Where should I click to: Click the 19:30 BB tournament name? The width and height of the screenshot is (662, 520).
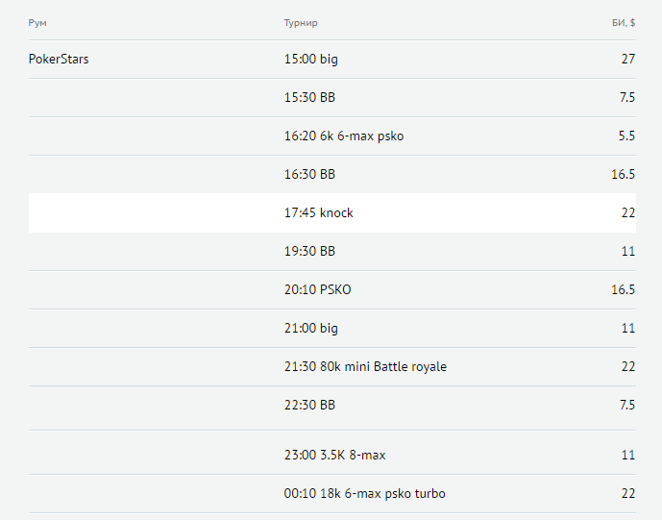coord(309,252)
